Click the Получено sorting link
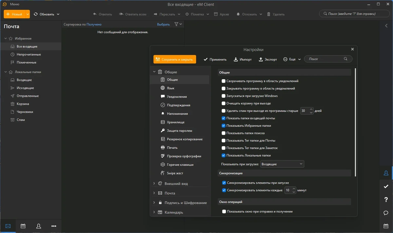The width and height of the screenshot is (393, 233). [x=94, y=24]
